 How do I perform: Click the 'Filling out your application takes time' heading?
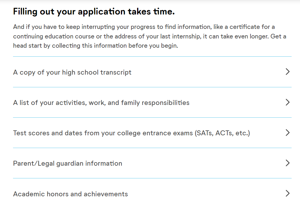(x=94, y=12)
